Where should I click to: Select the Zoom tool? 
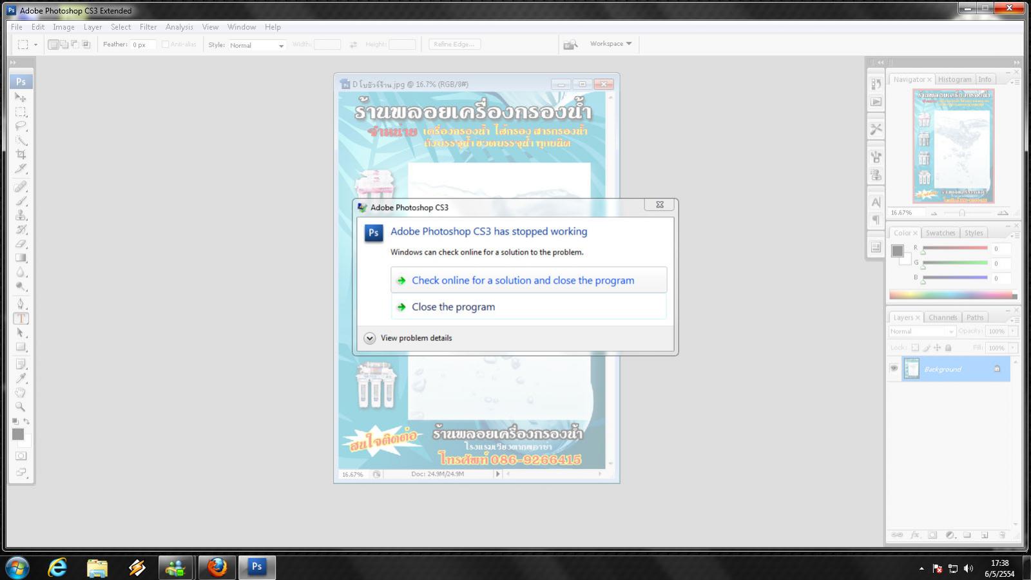pos(21,407)
